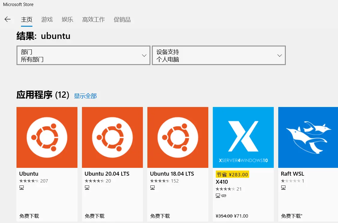
Task: Open the Ubuntu app logo tile
Action: [47, 137]
